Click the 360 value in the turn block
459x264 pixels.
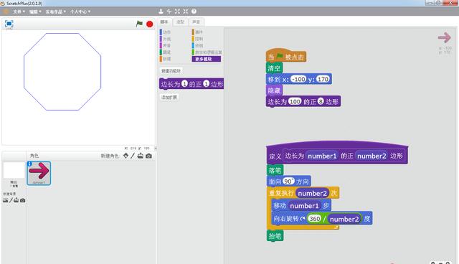point(315,219)
